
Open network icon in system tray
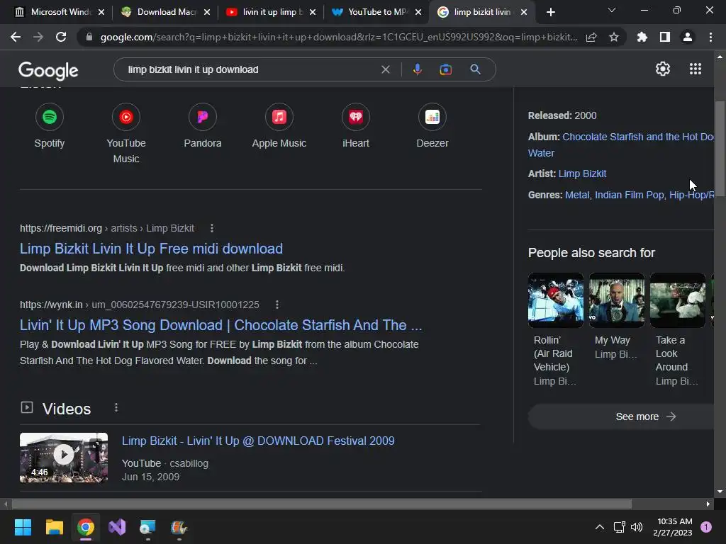(619, 527)
